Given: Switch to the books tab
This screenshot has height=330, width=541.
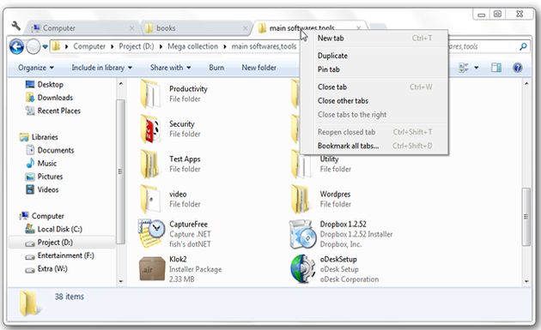Looking at the screenshot, I should click(196, 28).
